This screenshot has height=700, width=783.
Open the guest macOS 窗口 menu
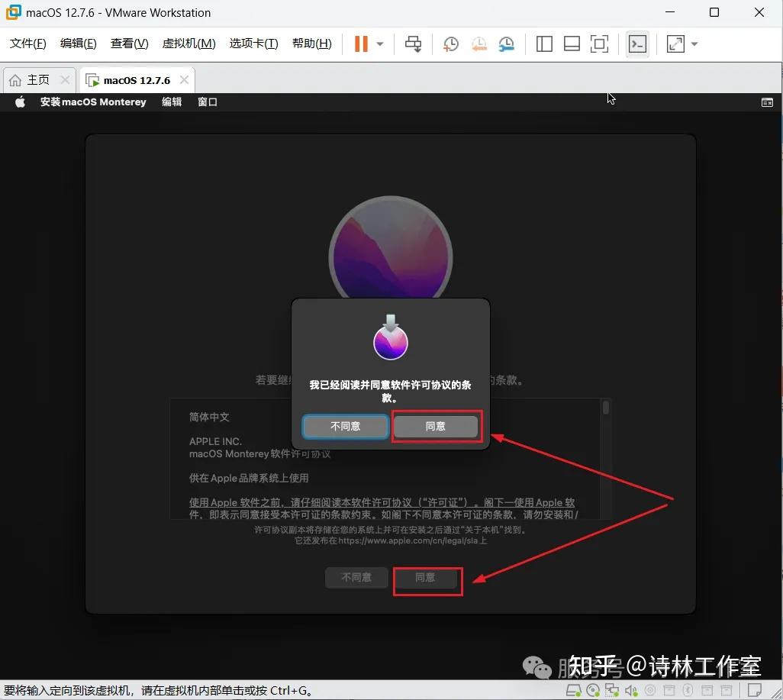tap(208, 102)
